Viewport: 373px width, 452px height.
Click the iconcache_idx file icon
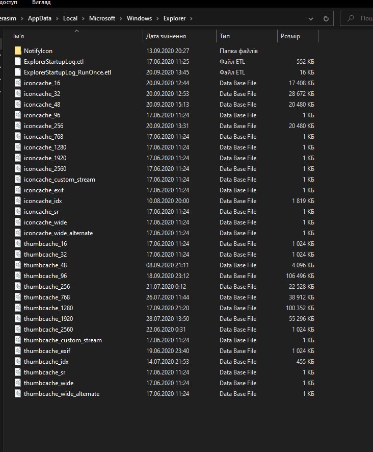(18, 201)
